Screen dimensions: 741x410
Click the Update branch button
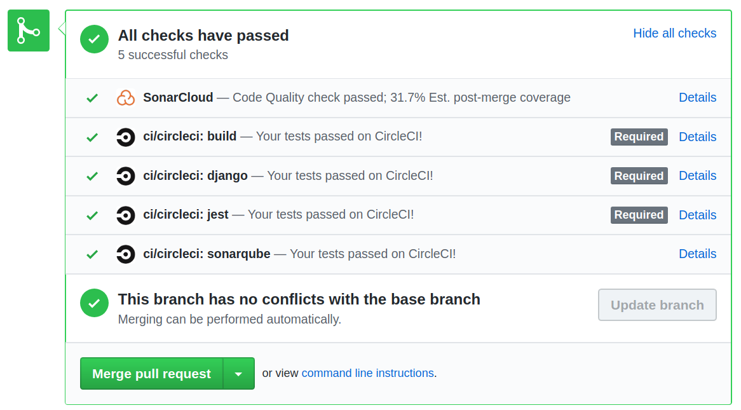coord(657,305)
